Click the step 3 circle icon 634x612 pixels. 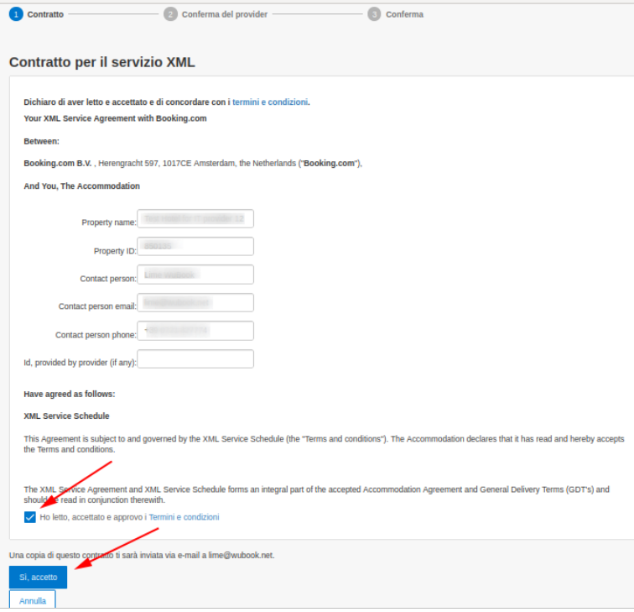374,14
